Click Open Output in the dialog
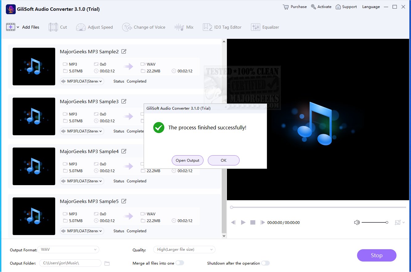This screenshot has width=411, height=272. pyautogui.click(x=187, y=160)
